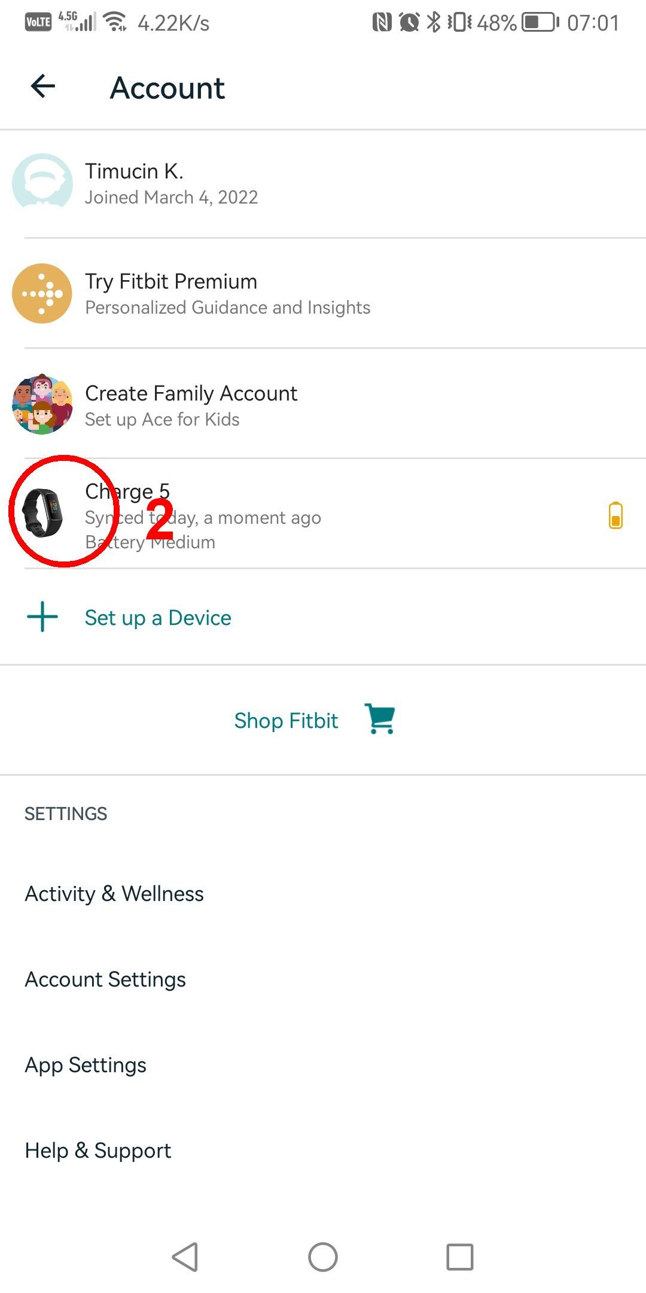Tap the Timucin K. name text
The image size is (646, 1293).
(x=134, y=171)
